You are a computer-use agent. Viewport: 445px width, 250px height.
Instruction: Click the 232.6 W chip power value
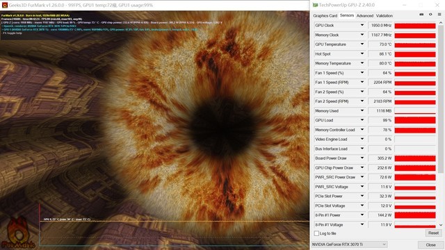385,168
